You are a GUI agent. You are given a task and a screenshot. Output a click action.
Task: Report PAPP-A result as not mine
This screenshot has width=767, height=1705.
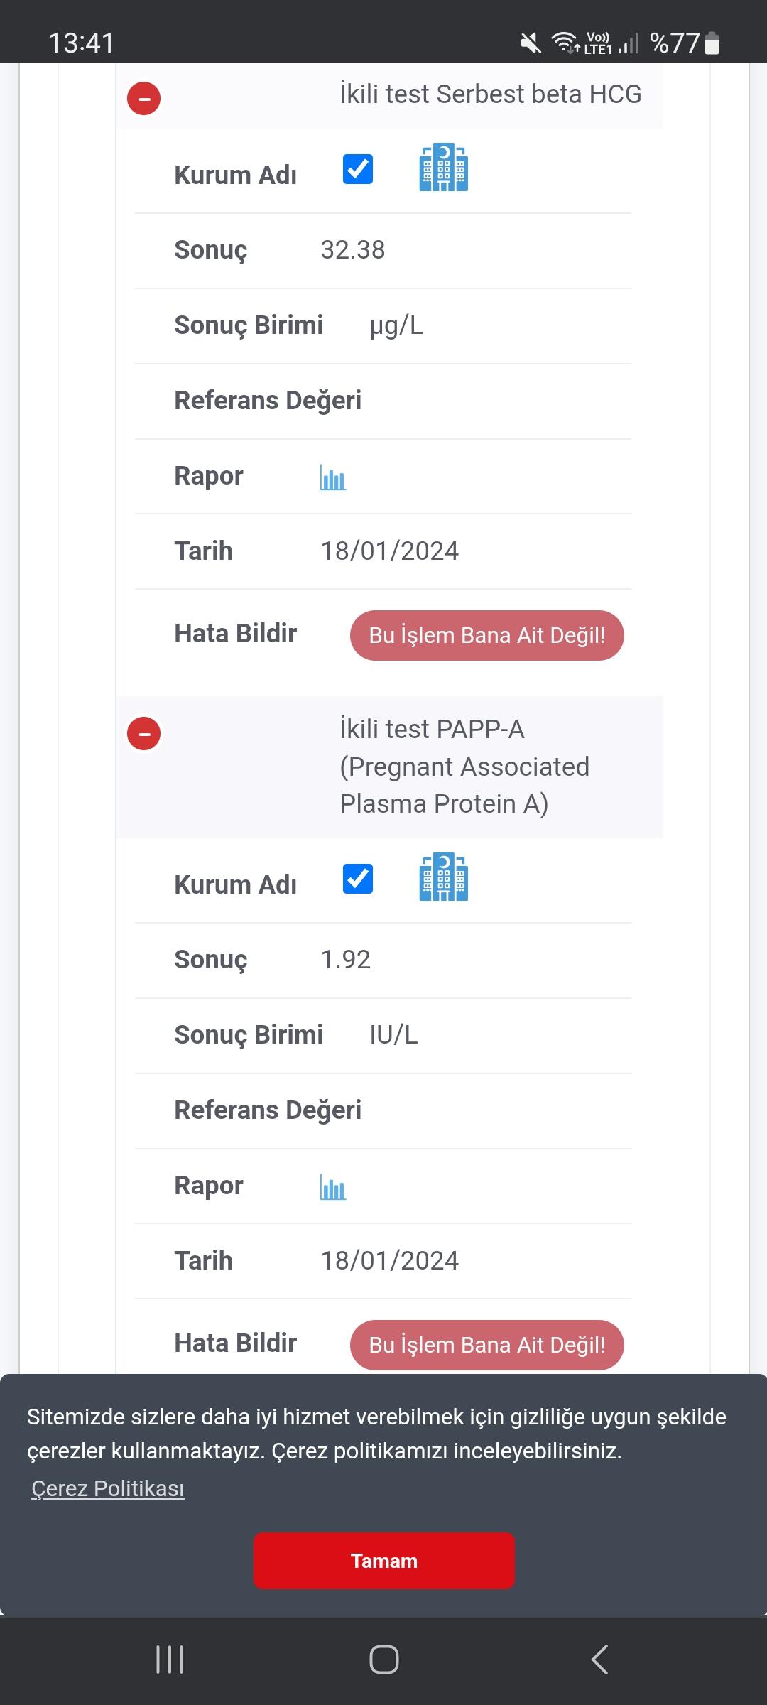coord(486,1345)
